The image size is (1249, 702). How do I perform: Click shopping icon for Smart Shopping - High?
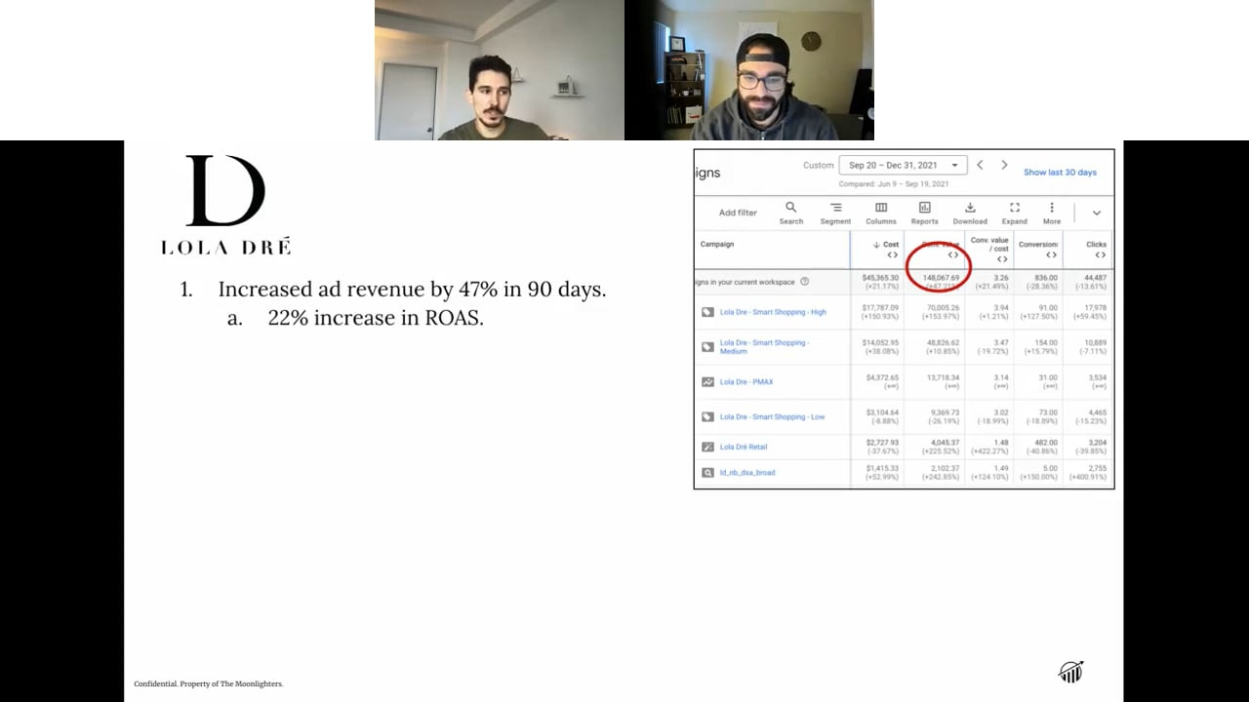707,312
